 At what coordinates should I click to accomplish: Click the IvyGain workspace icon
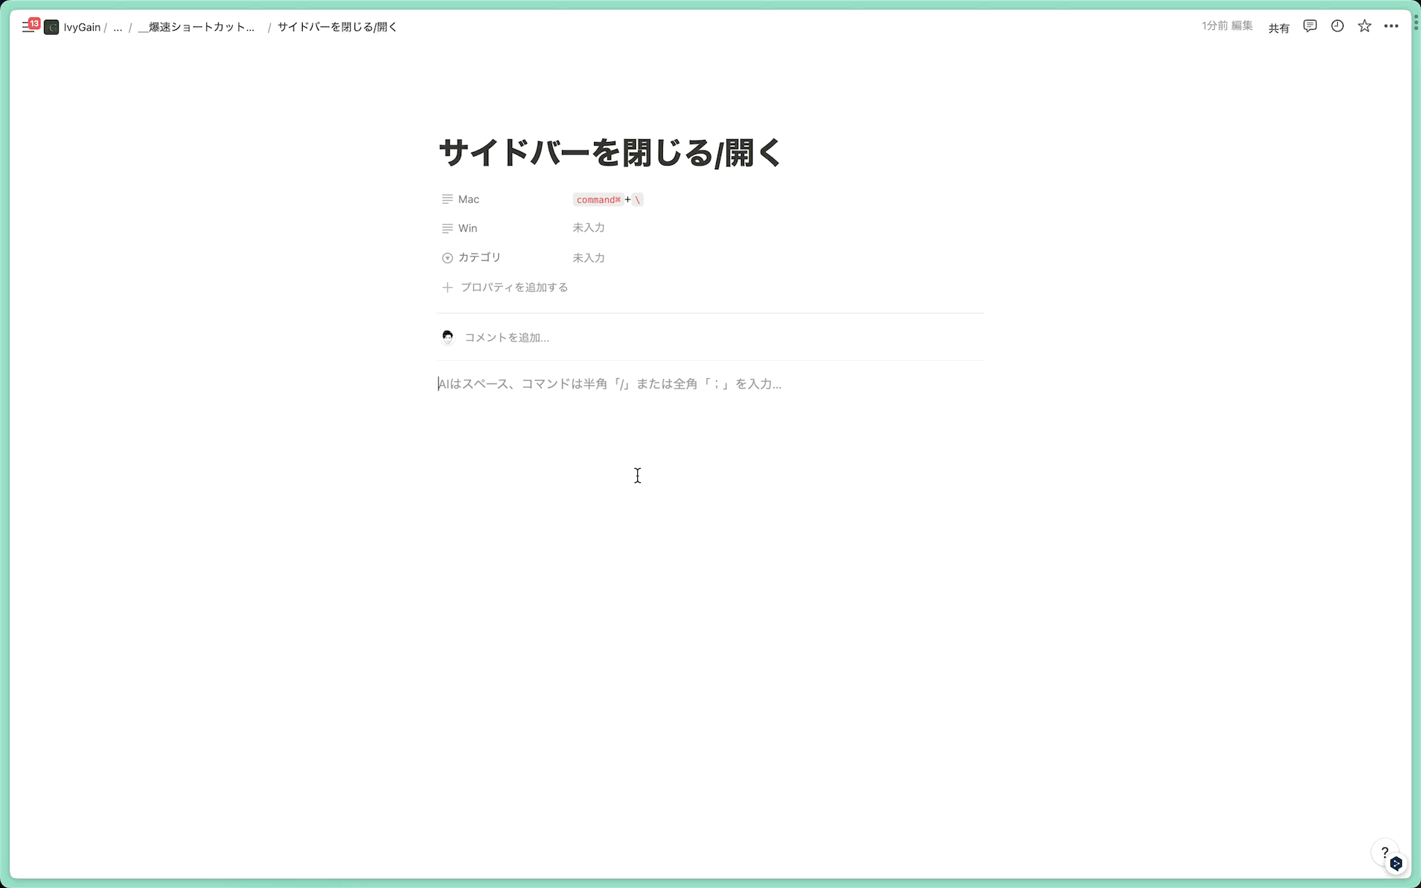51,27
